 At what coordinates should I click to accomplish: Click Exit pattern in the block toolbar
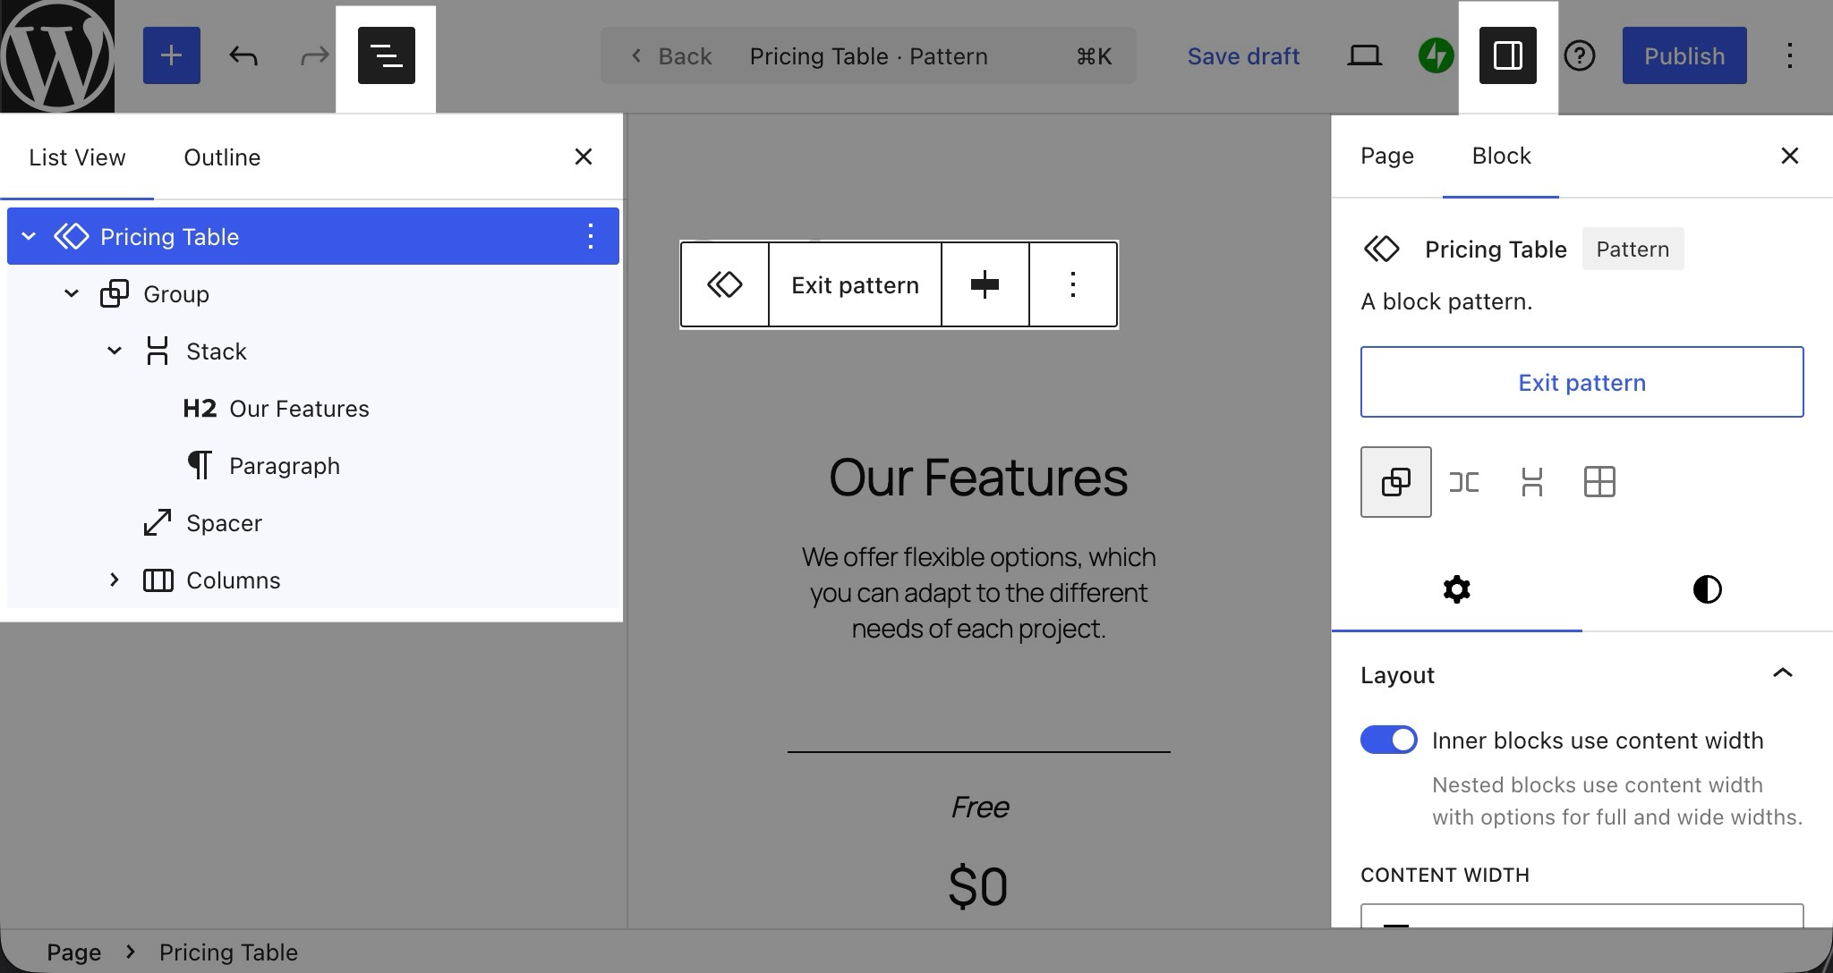pos(855,284)
